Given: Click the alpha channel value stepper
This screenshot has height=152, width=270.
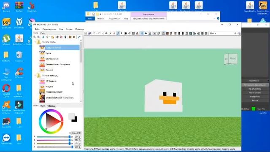Looking at the screenshot, I should click(x=80, y=147).
